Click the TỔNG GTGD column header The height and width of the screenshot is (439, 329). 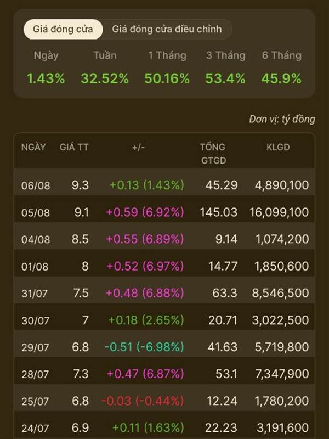(213, 154)
